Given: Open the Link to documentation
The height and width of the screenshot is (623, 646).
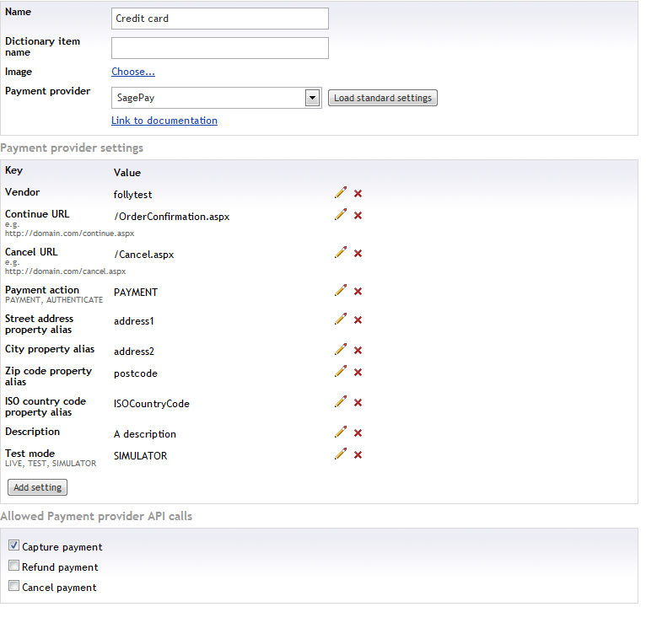Looking at the screenshot, I should (164, 121).
